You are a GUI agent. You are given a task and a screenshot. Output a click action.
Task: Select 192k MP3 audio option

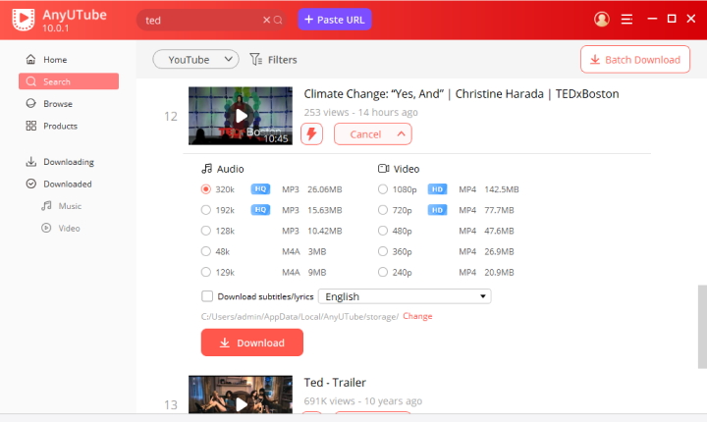point(206,210)
